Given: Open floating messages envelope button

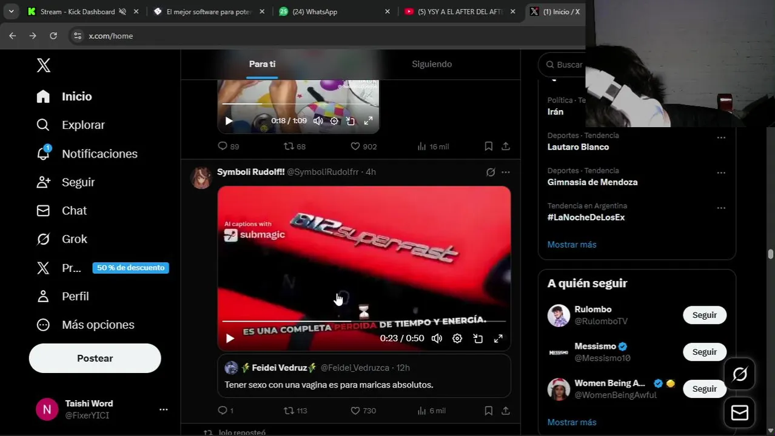Looking at the screenshot, I should point(740,412).
